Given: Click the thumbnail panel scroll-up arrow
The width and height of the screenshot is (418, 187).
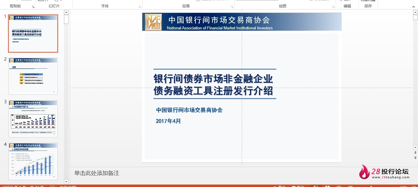Looking at the screenshot, I should 66,12.
